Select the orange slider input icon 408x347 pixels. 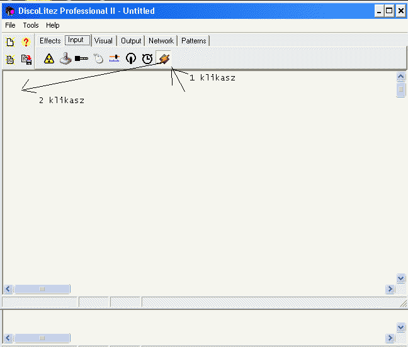coord(114,58)
